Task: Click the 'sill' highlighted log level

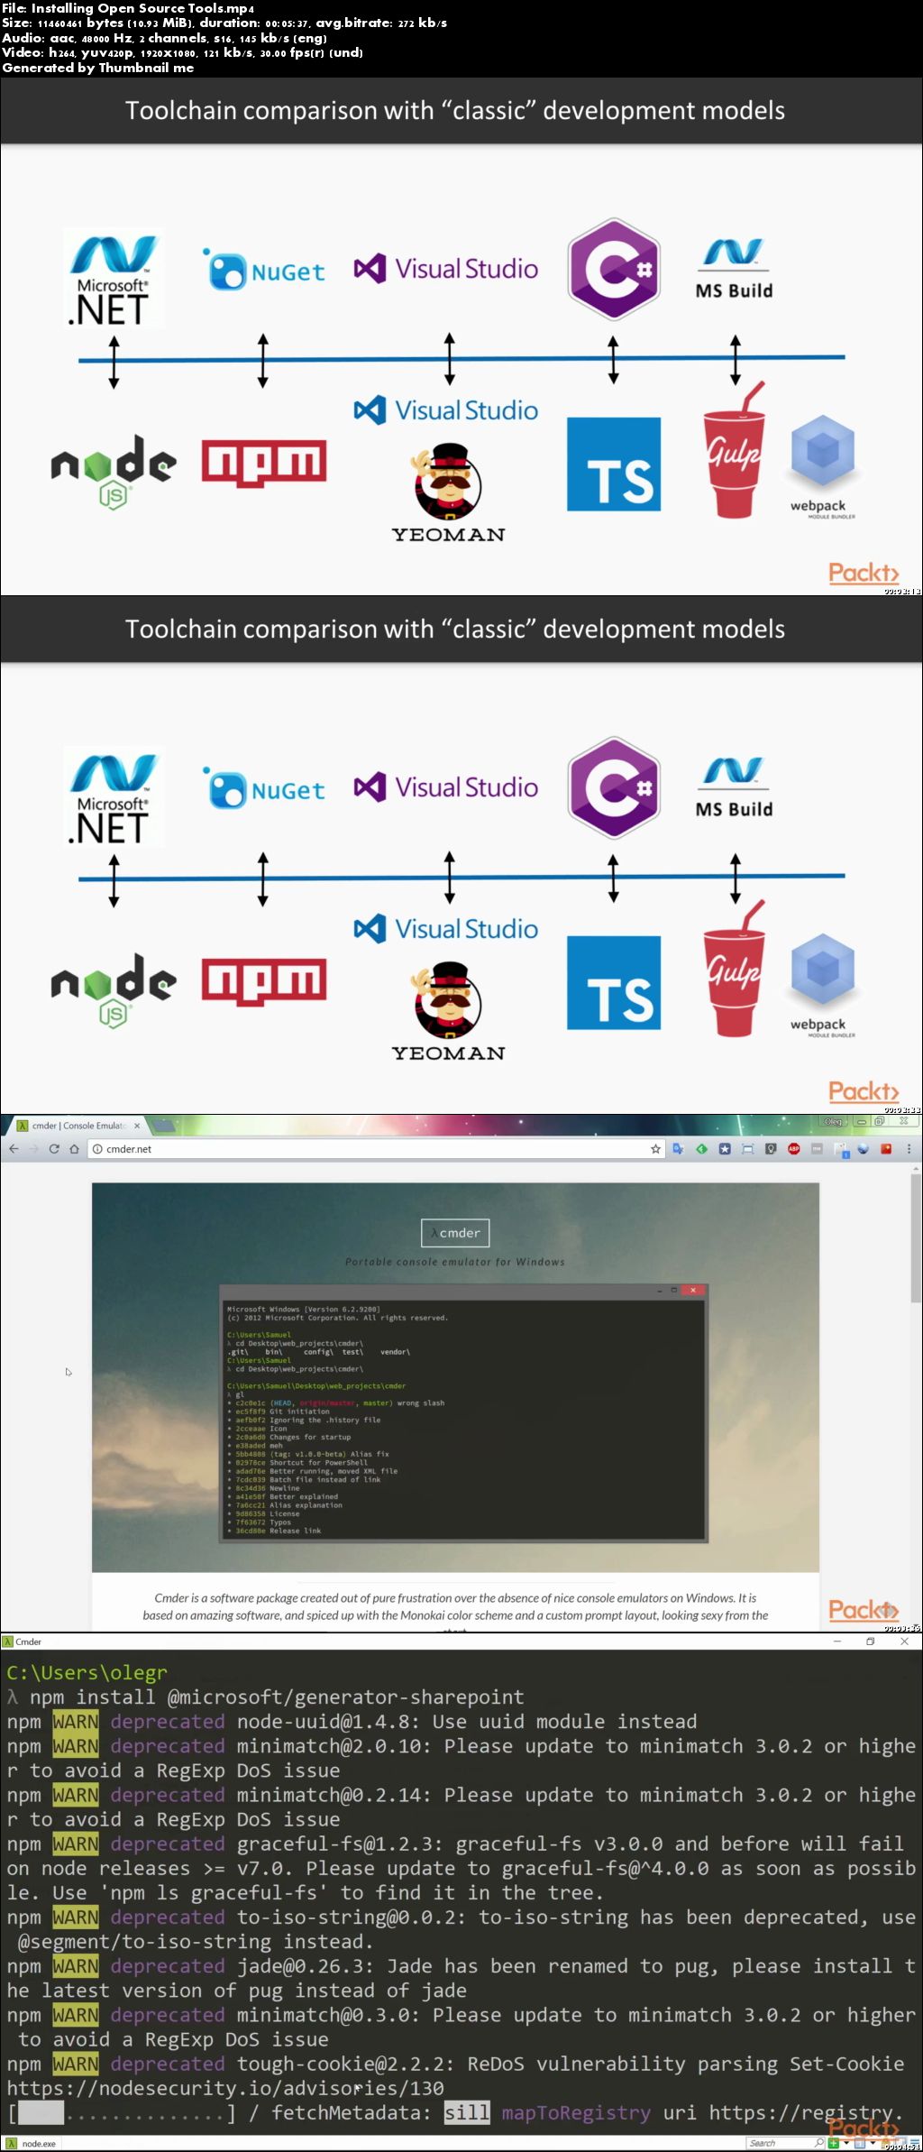Action: (467, 2112)
